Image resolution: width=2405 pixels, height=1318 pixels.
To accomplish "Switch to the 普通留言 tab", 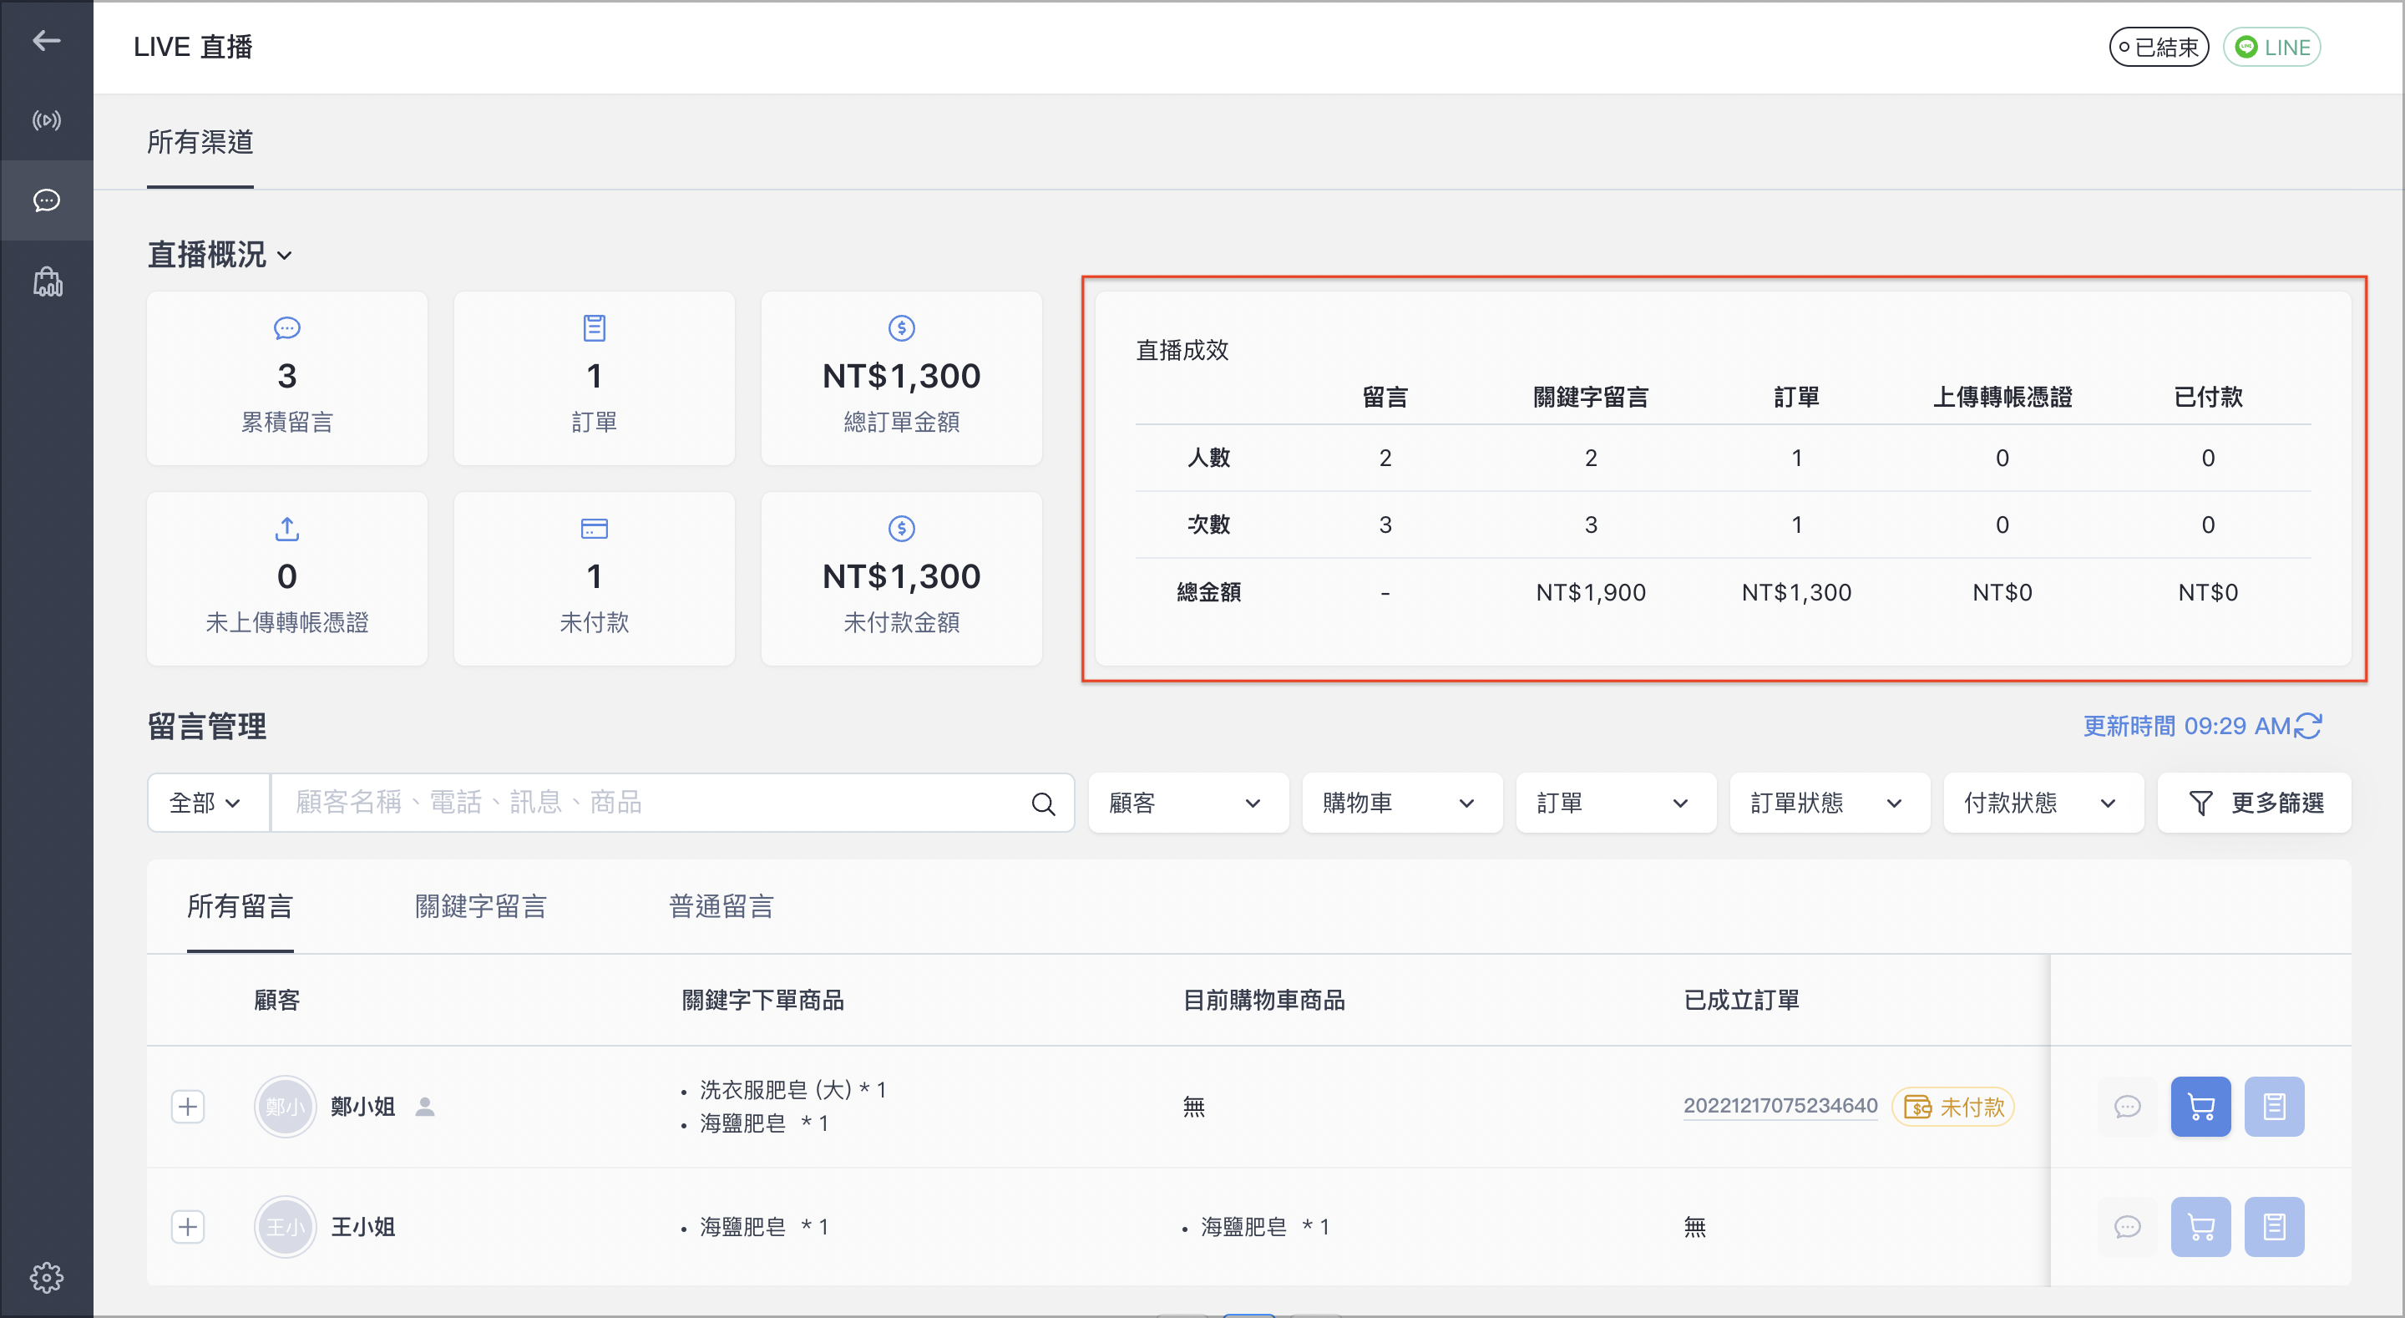I will click(x=721, y=906).
